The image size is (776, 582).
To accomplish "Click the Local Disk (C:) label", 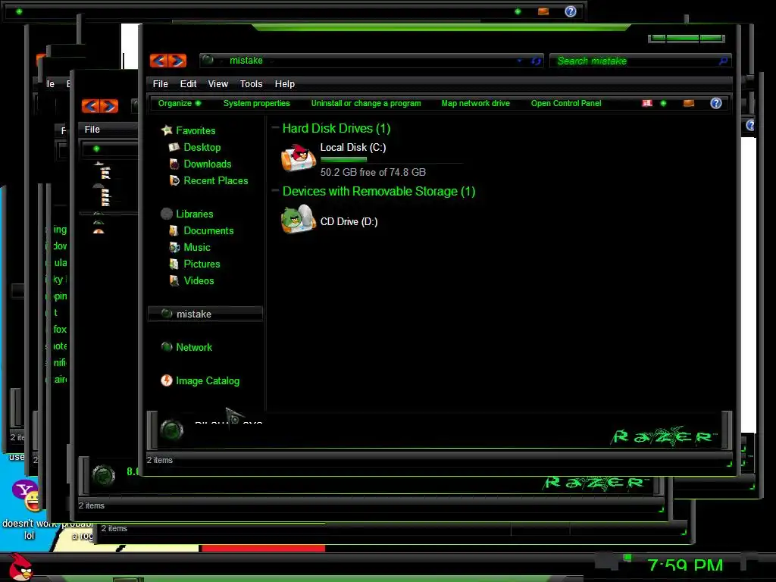I will coord(353,147).
